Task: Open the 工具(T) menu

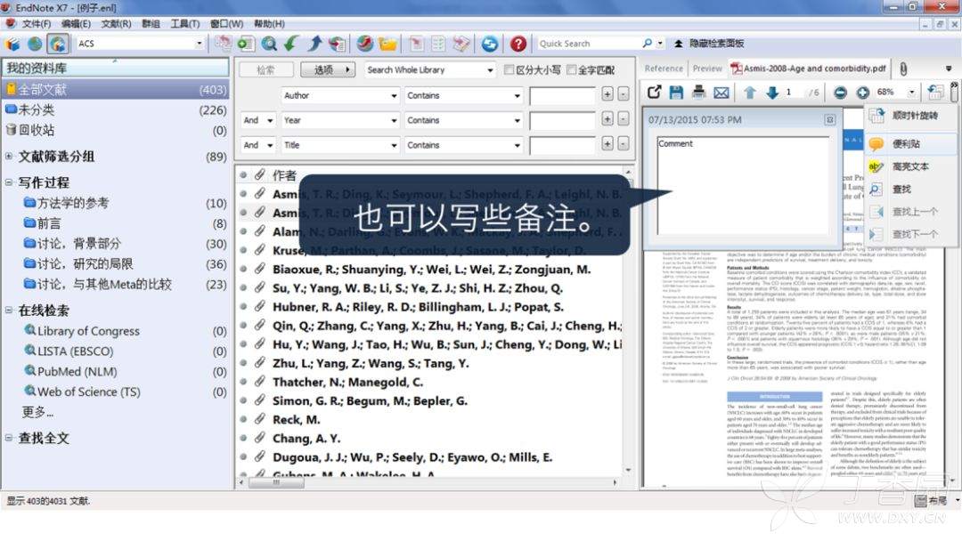Action: pos(185,24)
